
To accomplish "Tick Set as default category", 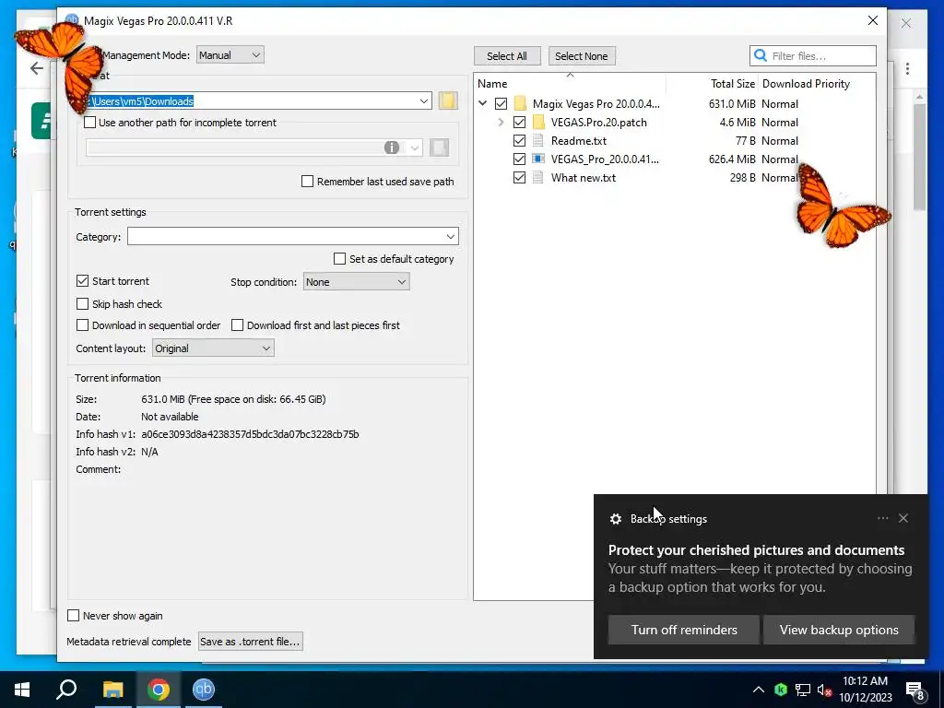I will tap(339, 259).
